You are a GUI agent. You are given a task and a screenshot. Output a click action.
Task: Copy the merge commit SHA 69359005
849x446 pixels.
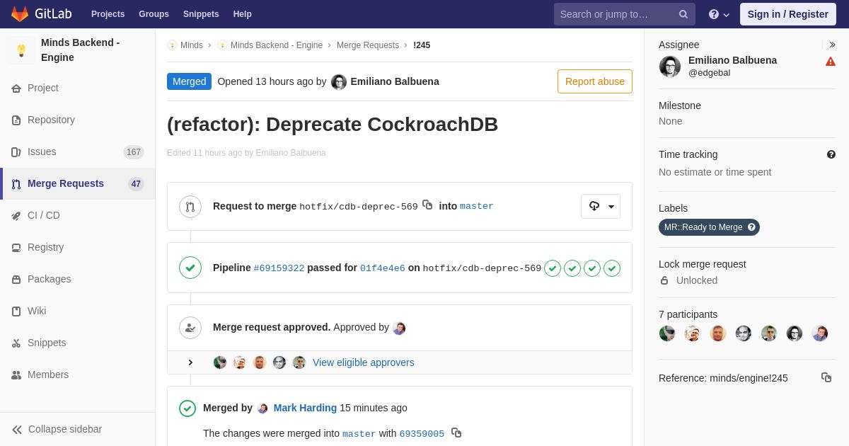coord(456,433)
